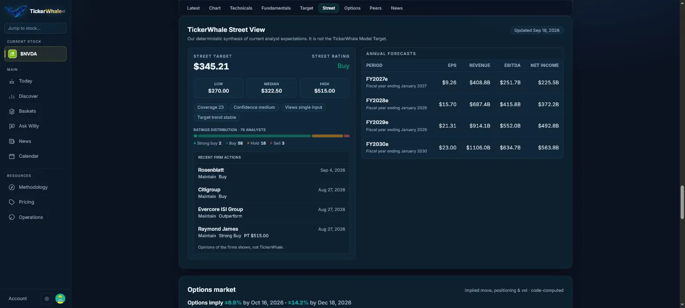685x308 pixels.
Task: Click the Updated Sep 18, 2026 badge
Action: click(536, 31)
